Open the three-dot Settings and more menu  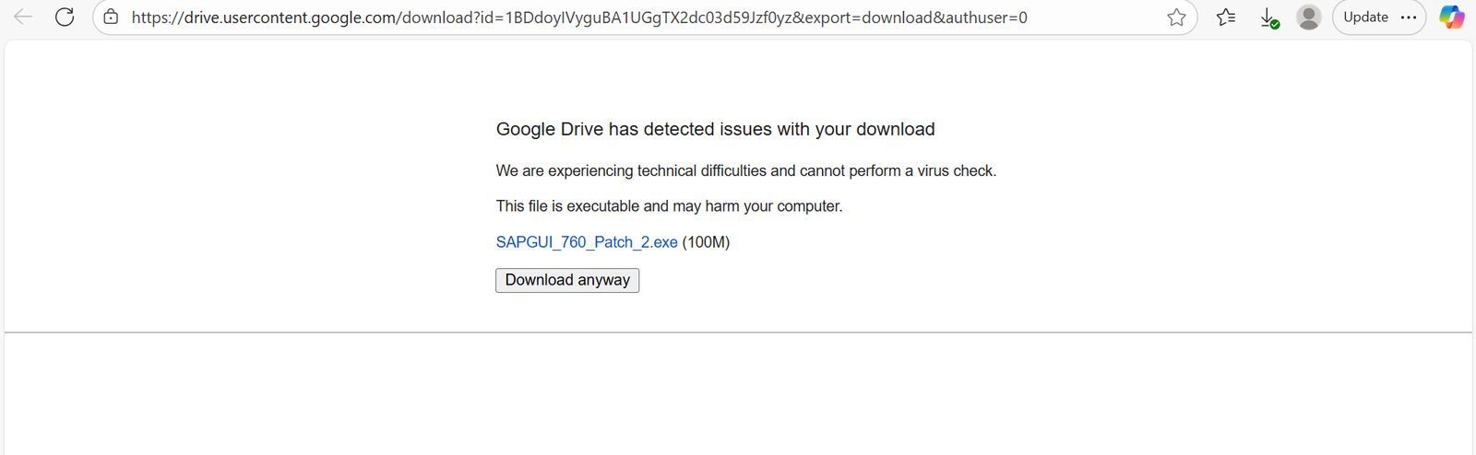[1409, 17]
